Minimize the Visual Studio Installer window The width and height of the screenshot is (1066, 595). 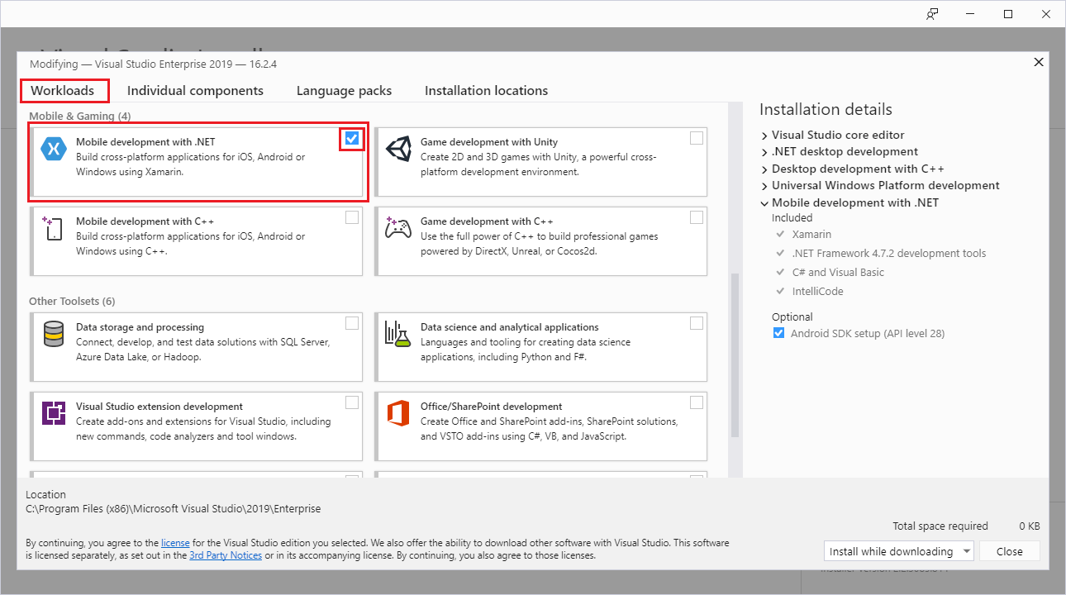coord(970,14)
